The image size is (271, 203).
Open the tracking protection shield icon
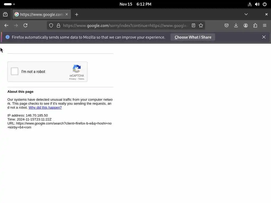(x=51, y=26)
